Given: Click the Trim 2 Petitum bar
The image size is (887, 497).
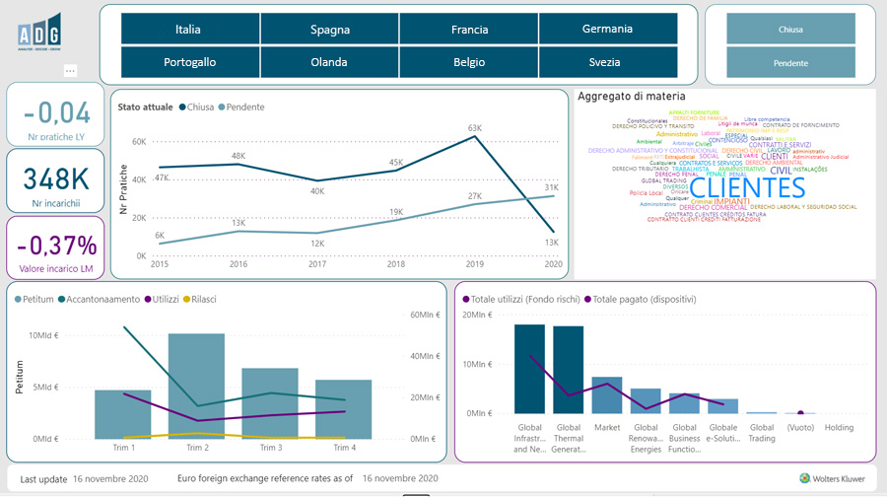Looking at the screenshot, I should point(196,387).
